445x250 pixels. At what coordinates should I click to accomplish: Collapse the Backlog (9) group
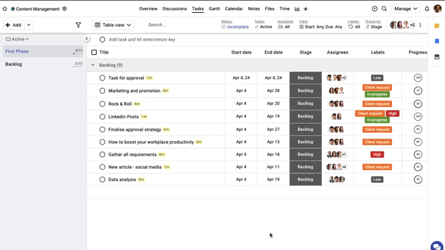pos(93,65)
